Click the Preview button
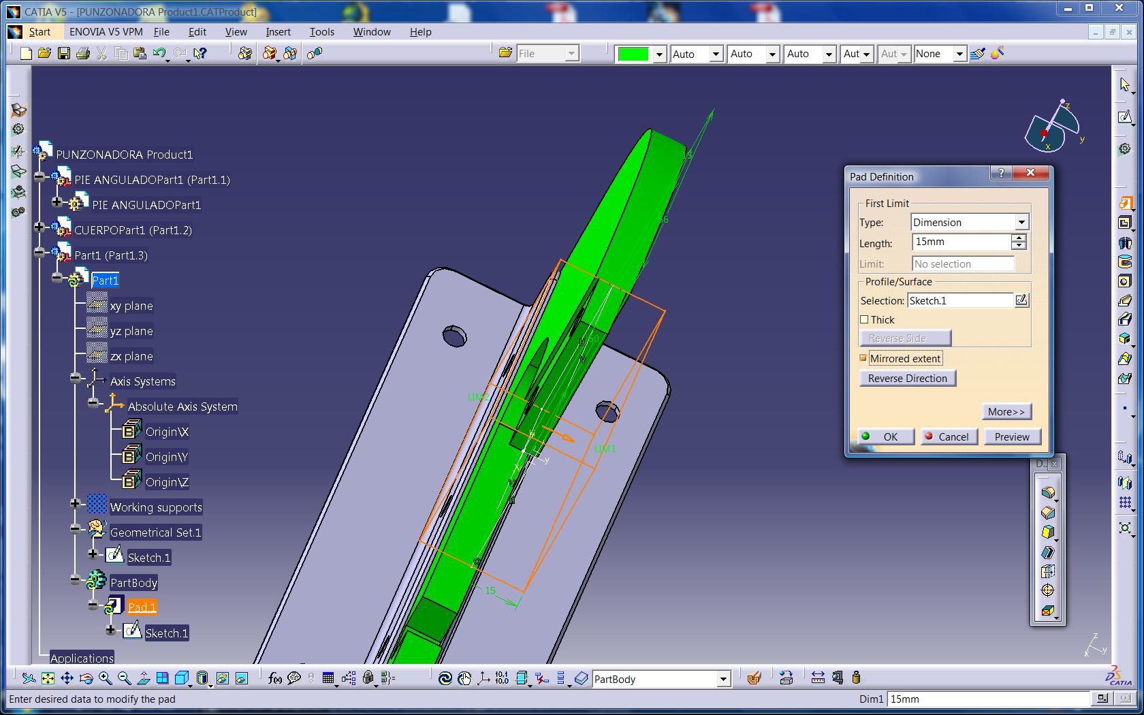The width and height of the screenshot is (1144, 715). 1012,436
